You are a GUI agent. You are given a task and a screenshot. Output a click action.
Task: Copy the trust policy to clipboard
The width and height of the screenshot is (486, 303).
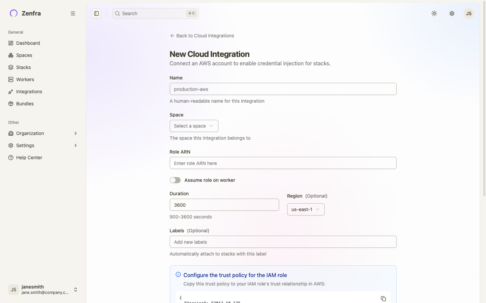pos(383,299)
